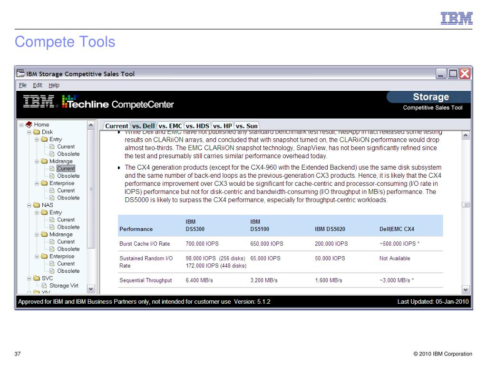Click the content pane's vertical scrollbar thumb
This screenshot has width=487, height=365.
click(x=466, y=204)
